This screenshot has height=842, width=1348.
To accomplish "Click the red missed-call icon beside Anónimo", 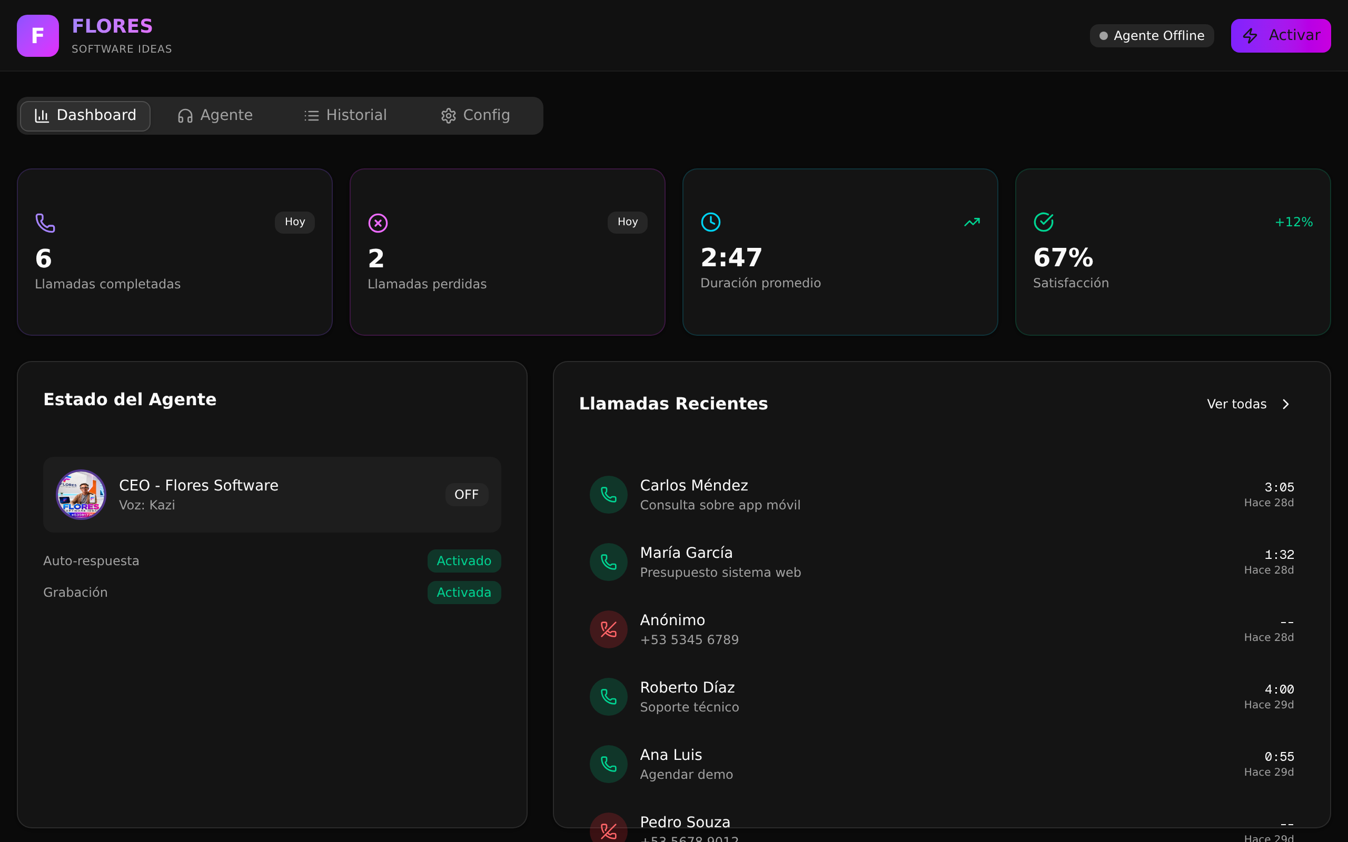I will (x=609, y=629).
